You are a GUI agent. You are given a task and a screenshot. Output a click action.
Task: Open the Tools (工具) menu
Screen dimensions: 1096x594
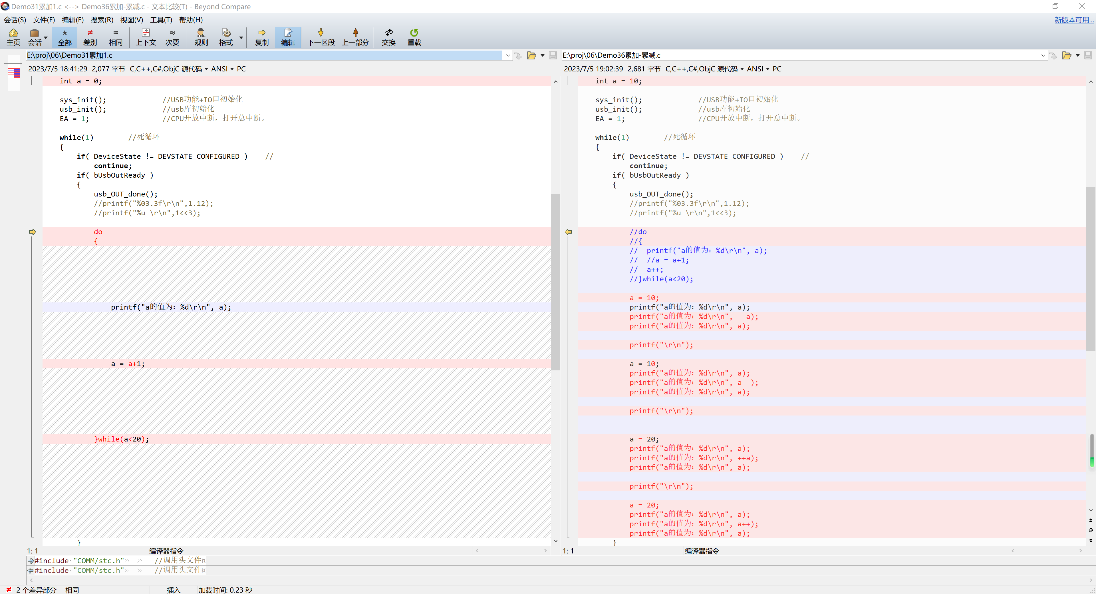(x=161, y=20)
